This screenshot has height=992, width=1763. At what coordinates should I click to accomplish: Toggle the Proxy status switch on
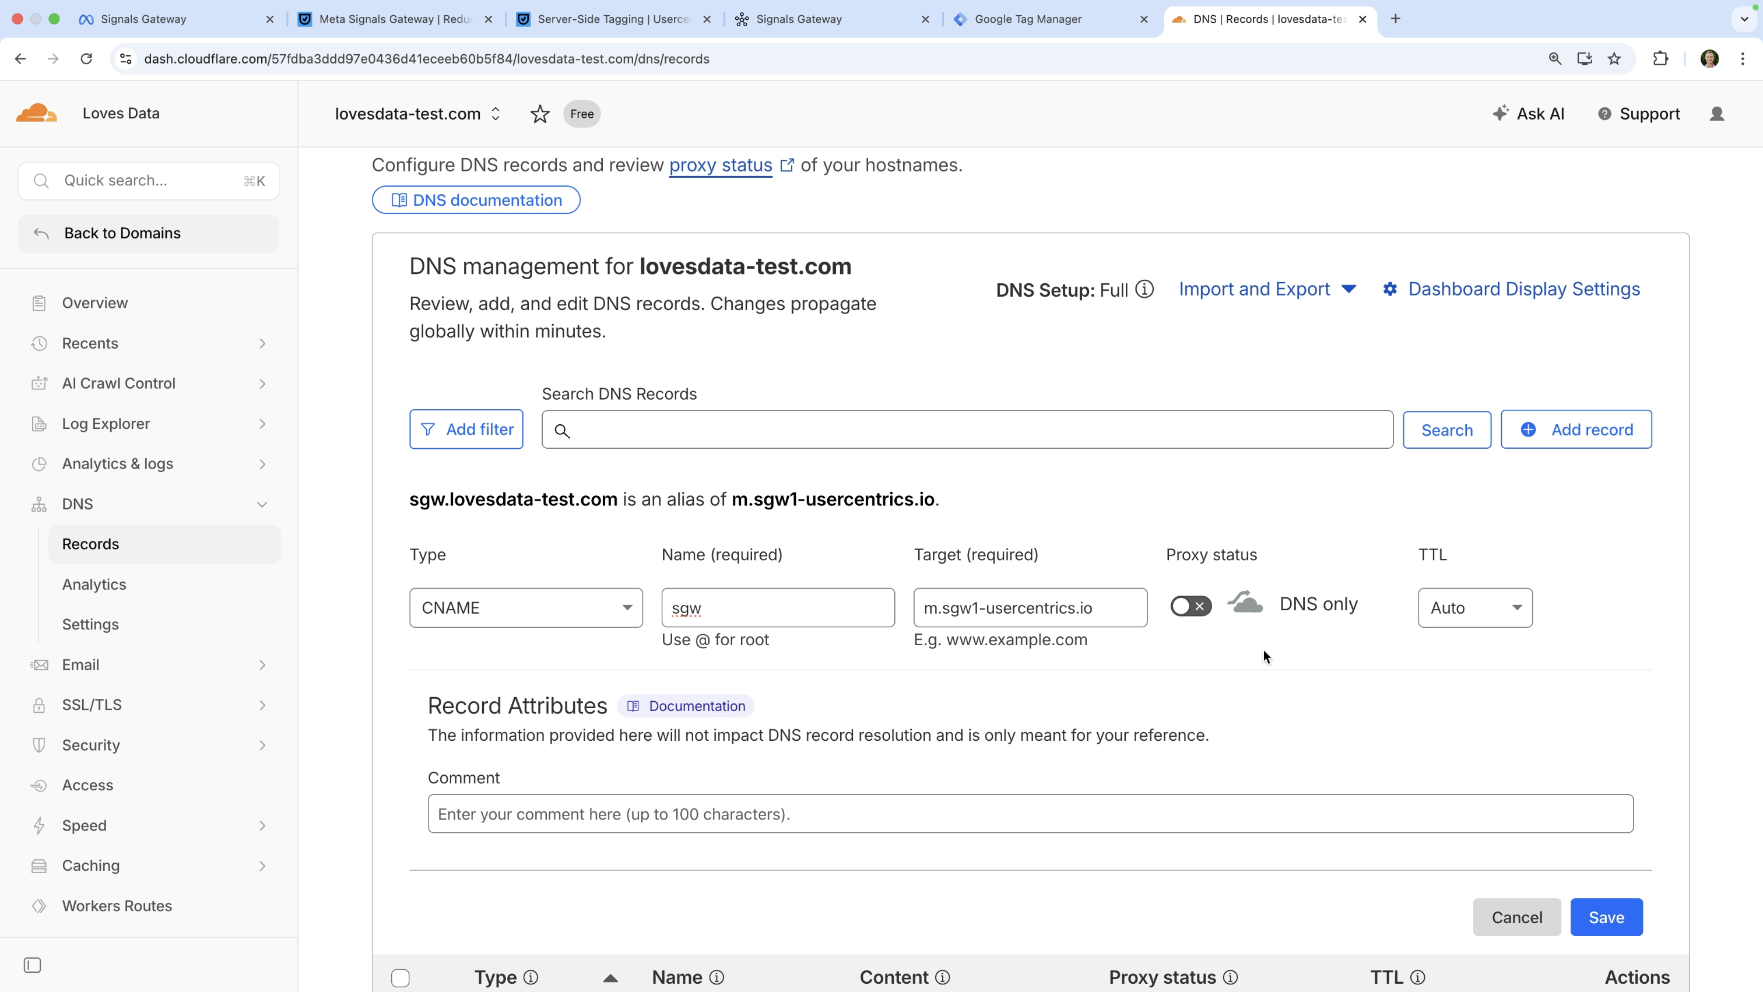(x=1191, y=606)
